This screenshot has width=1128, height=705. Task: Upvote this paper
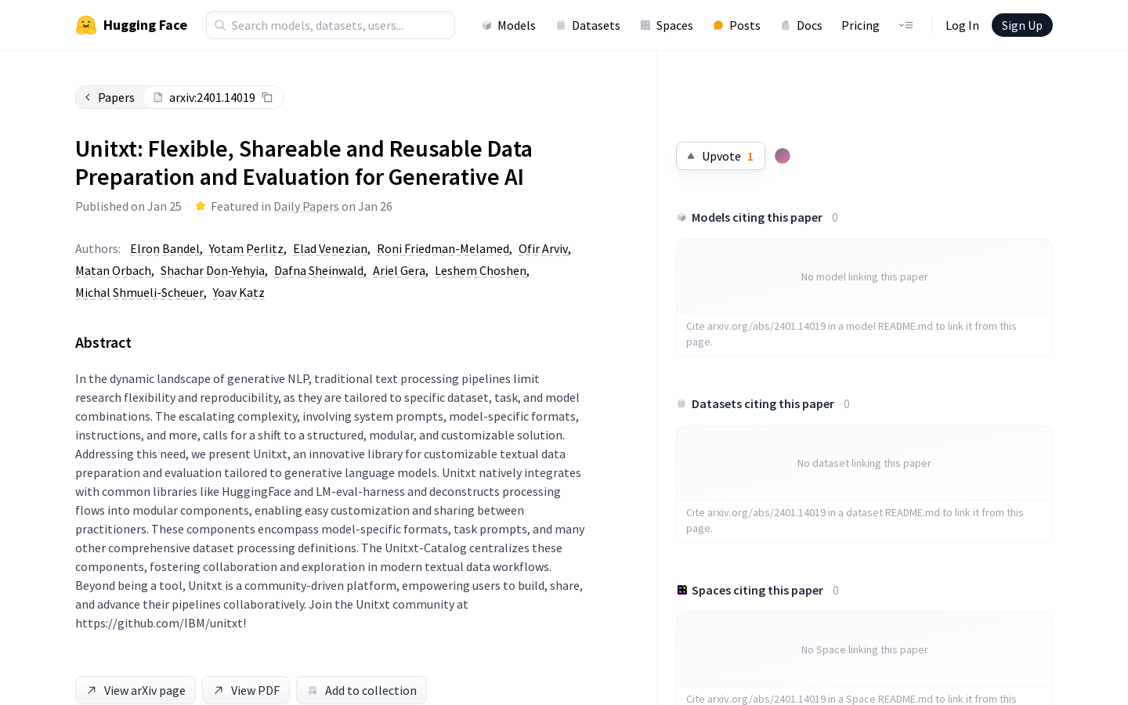721,156
